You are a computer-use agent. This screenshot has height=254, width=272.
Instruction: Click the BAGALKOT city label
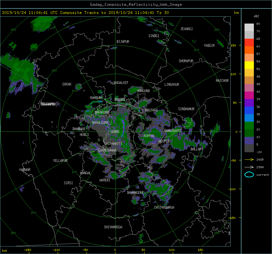click(x=121, y=83)
